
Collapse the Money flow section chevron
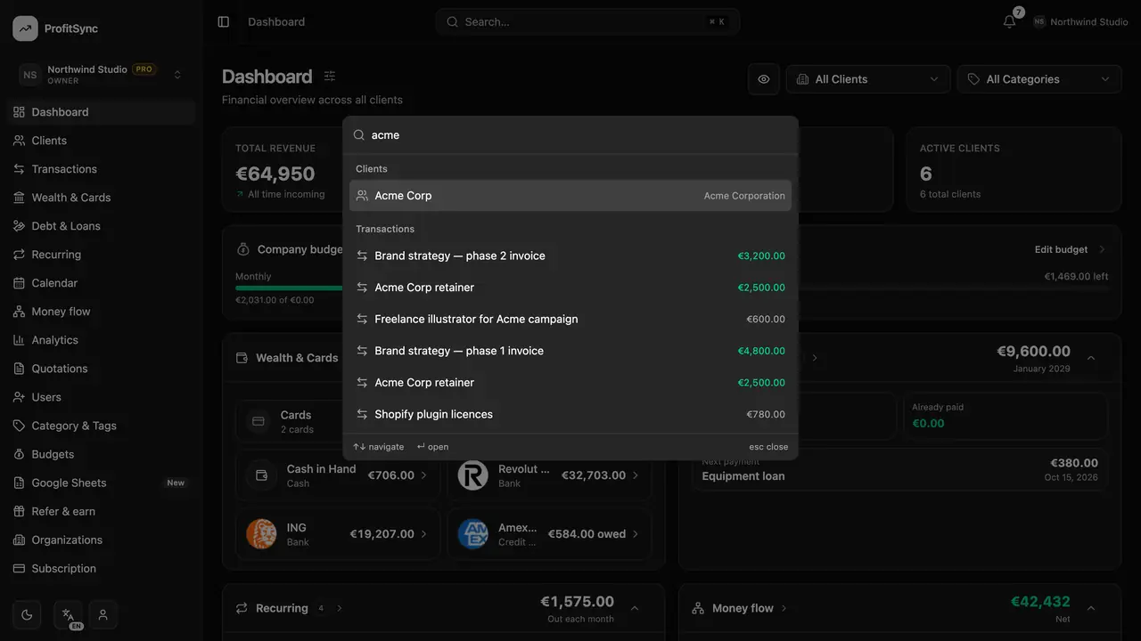pyautogui.click(x=1091, y=608)
